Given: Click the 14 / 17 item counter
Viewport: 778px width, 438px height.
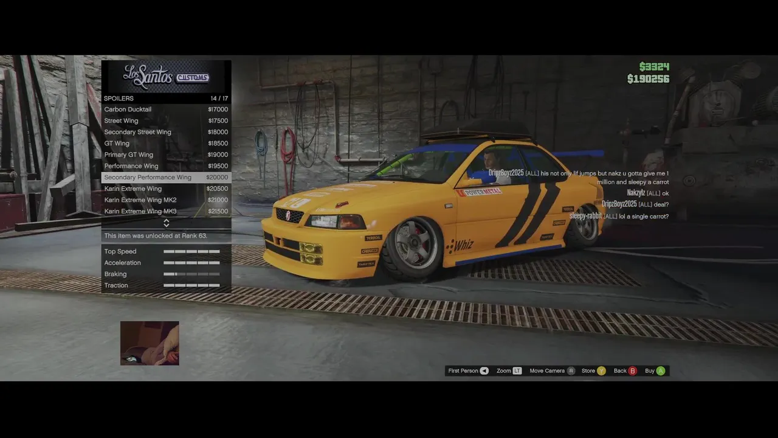Looking at the screenshot, I should point(219,99).
